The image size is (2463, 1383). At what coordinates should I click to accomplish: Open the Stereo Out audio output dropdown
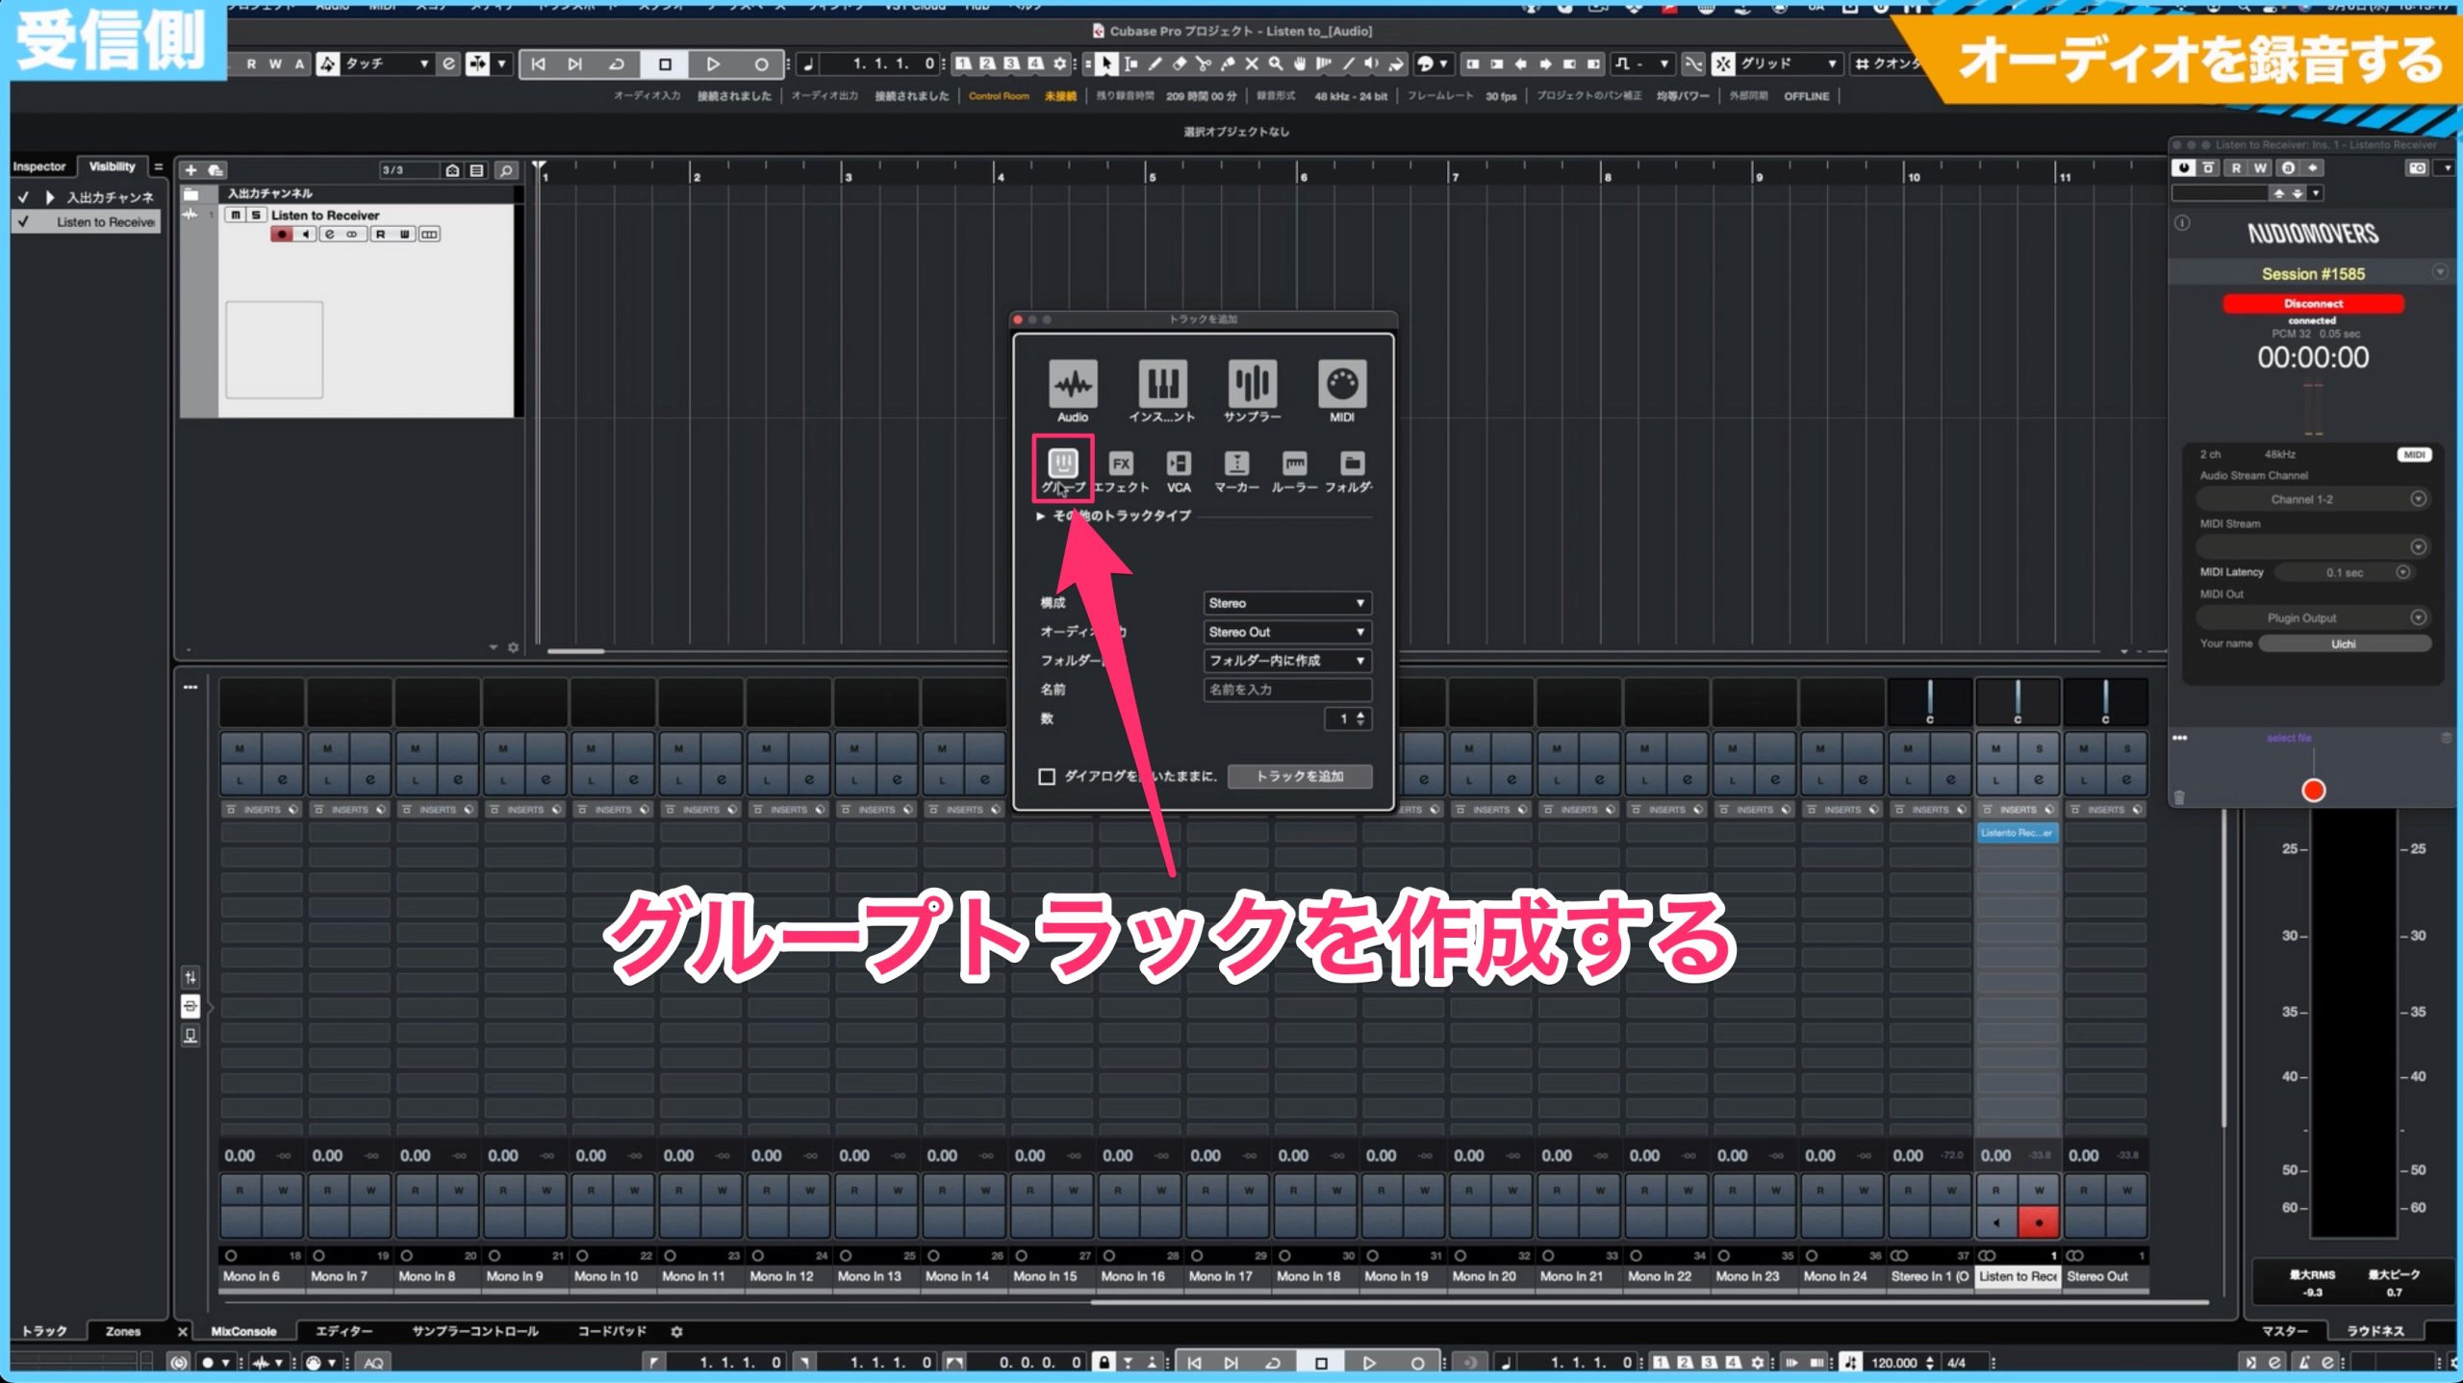(x=1287, y=632)
